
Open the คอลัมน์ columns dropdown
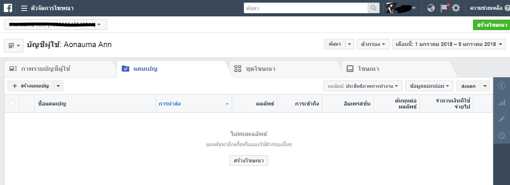(363, 86)
